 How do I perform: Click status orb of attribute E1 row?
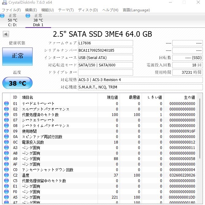[6, 186]
